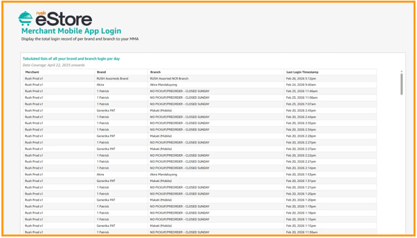Click the 2:27pm timestamp in the 1 Patrick row
Image resolution: width=417 pixels, height=238 pixels.
(301, 142)
